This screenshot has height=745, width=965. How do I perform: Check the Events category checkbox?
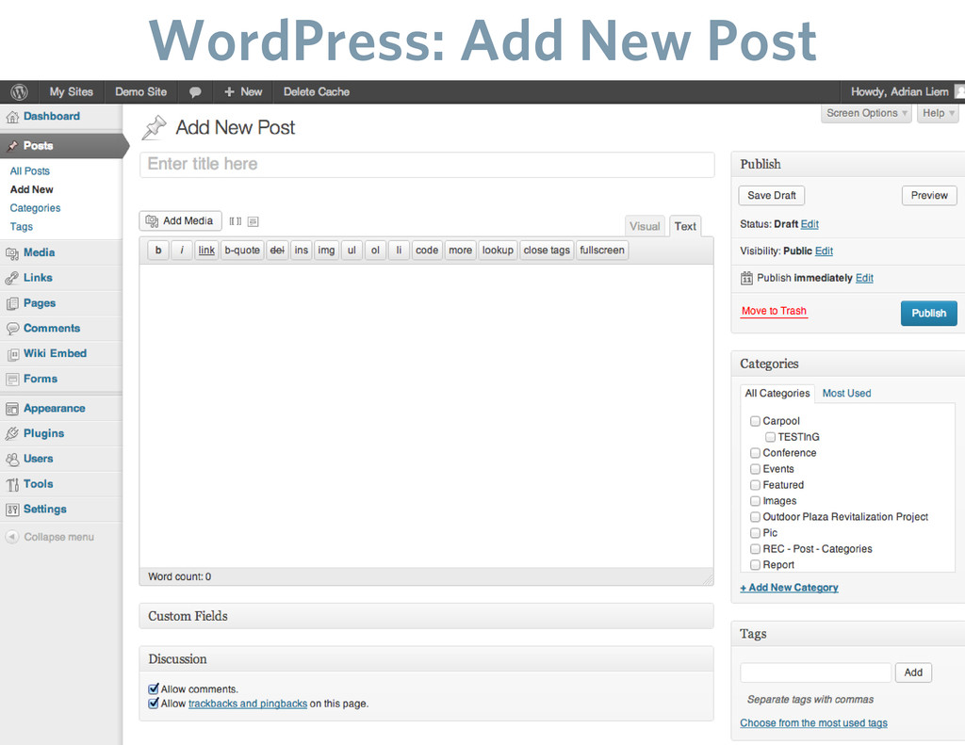pos(755,469)
